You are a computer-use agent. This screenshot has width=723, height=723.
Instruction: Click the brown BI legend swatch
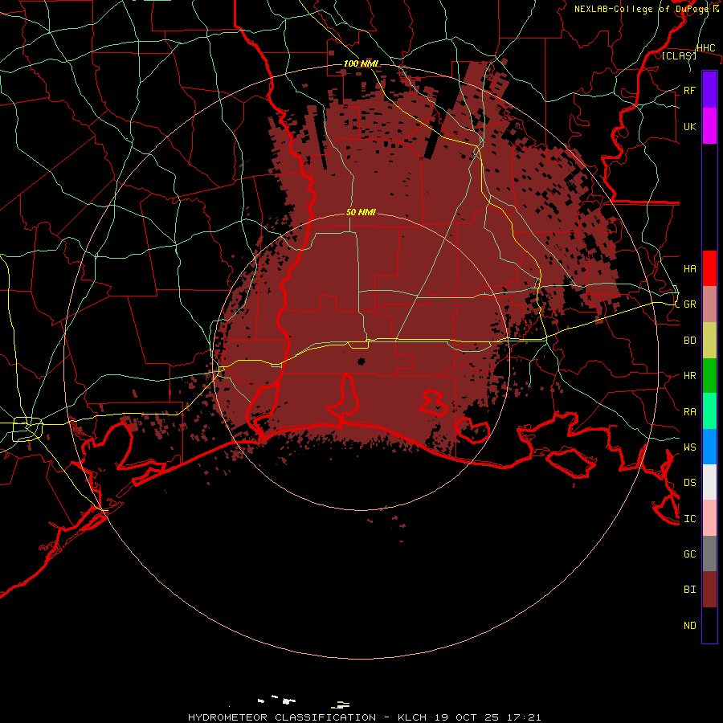(709, 590)
